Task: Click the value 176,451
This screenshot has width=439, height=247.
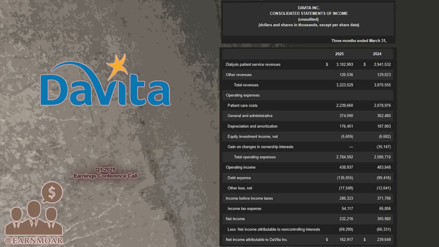Action: coord(346,126)
